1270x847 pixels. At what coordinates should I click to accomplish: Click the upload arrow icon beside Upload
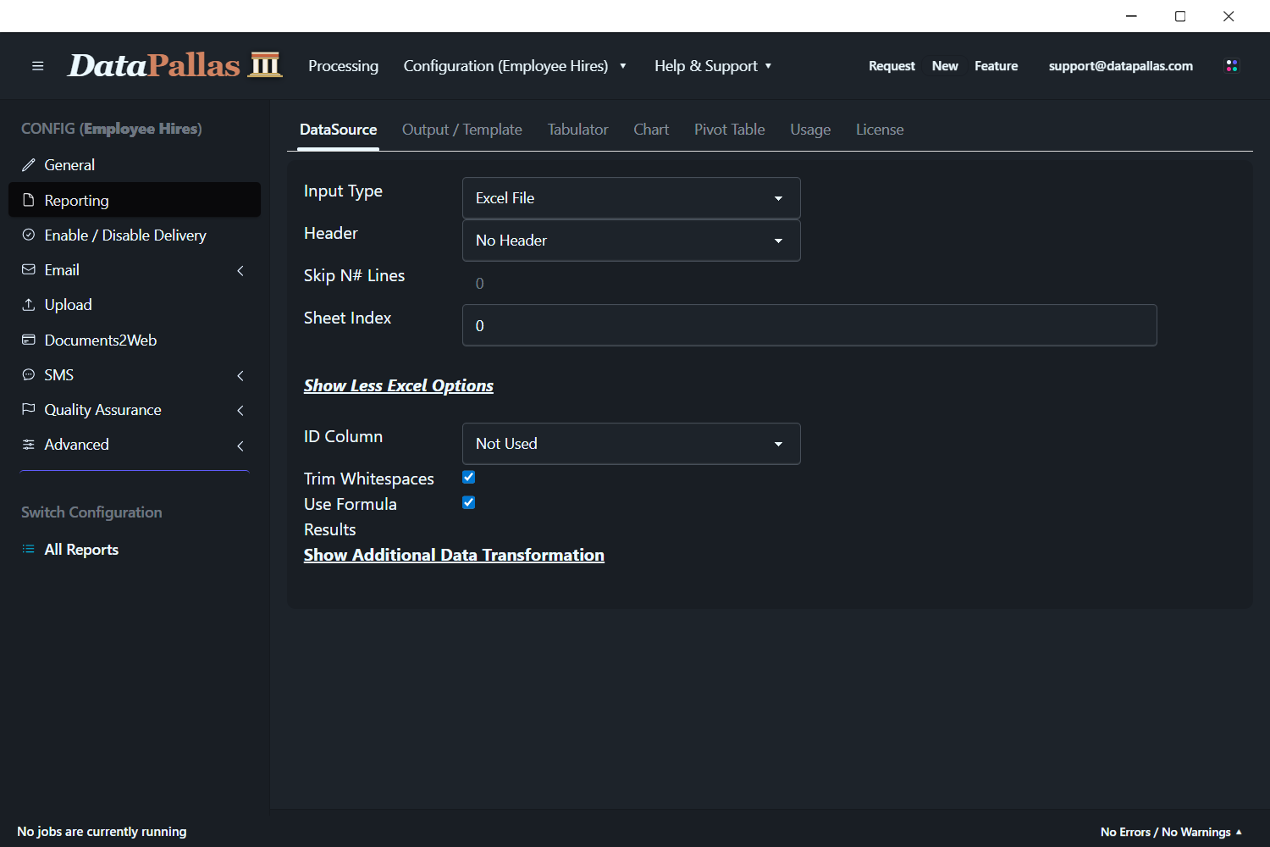29,304
